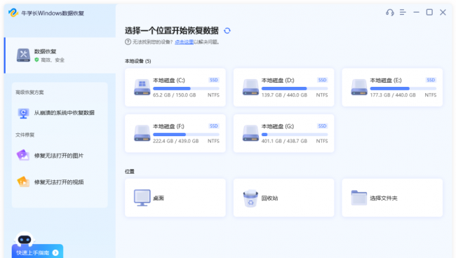Click SSD badge on C: drive
Screen dimensions: 456x258
(214, 80)
